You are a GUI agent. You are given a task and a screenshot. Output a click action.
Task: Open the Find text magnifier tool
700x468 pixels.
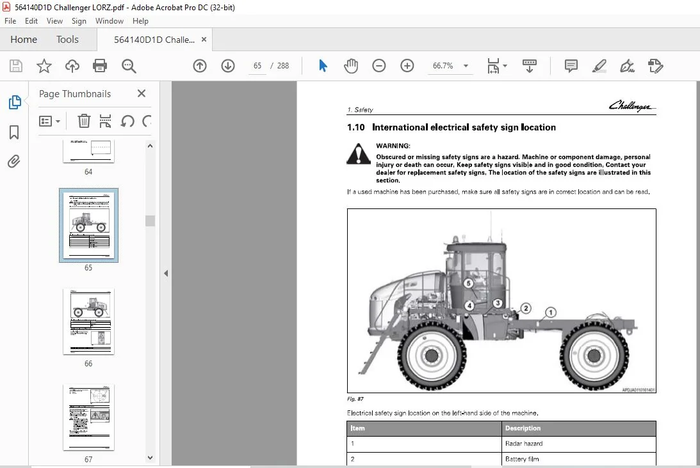coord(129,66)
